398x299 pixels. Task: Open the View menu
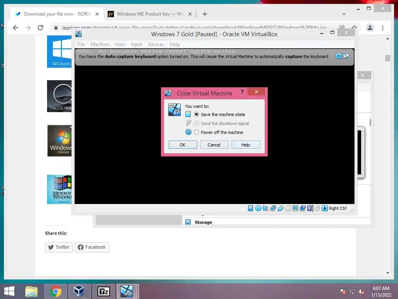tap(120, 44)
